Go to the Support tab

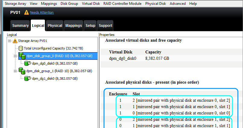[x=106, y=26]
